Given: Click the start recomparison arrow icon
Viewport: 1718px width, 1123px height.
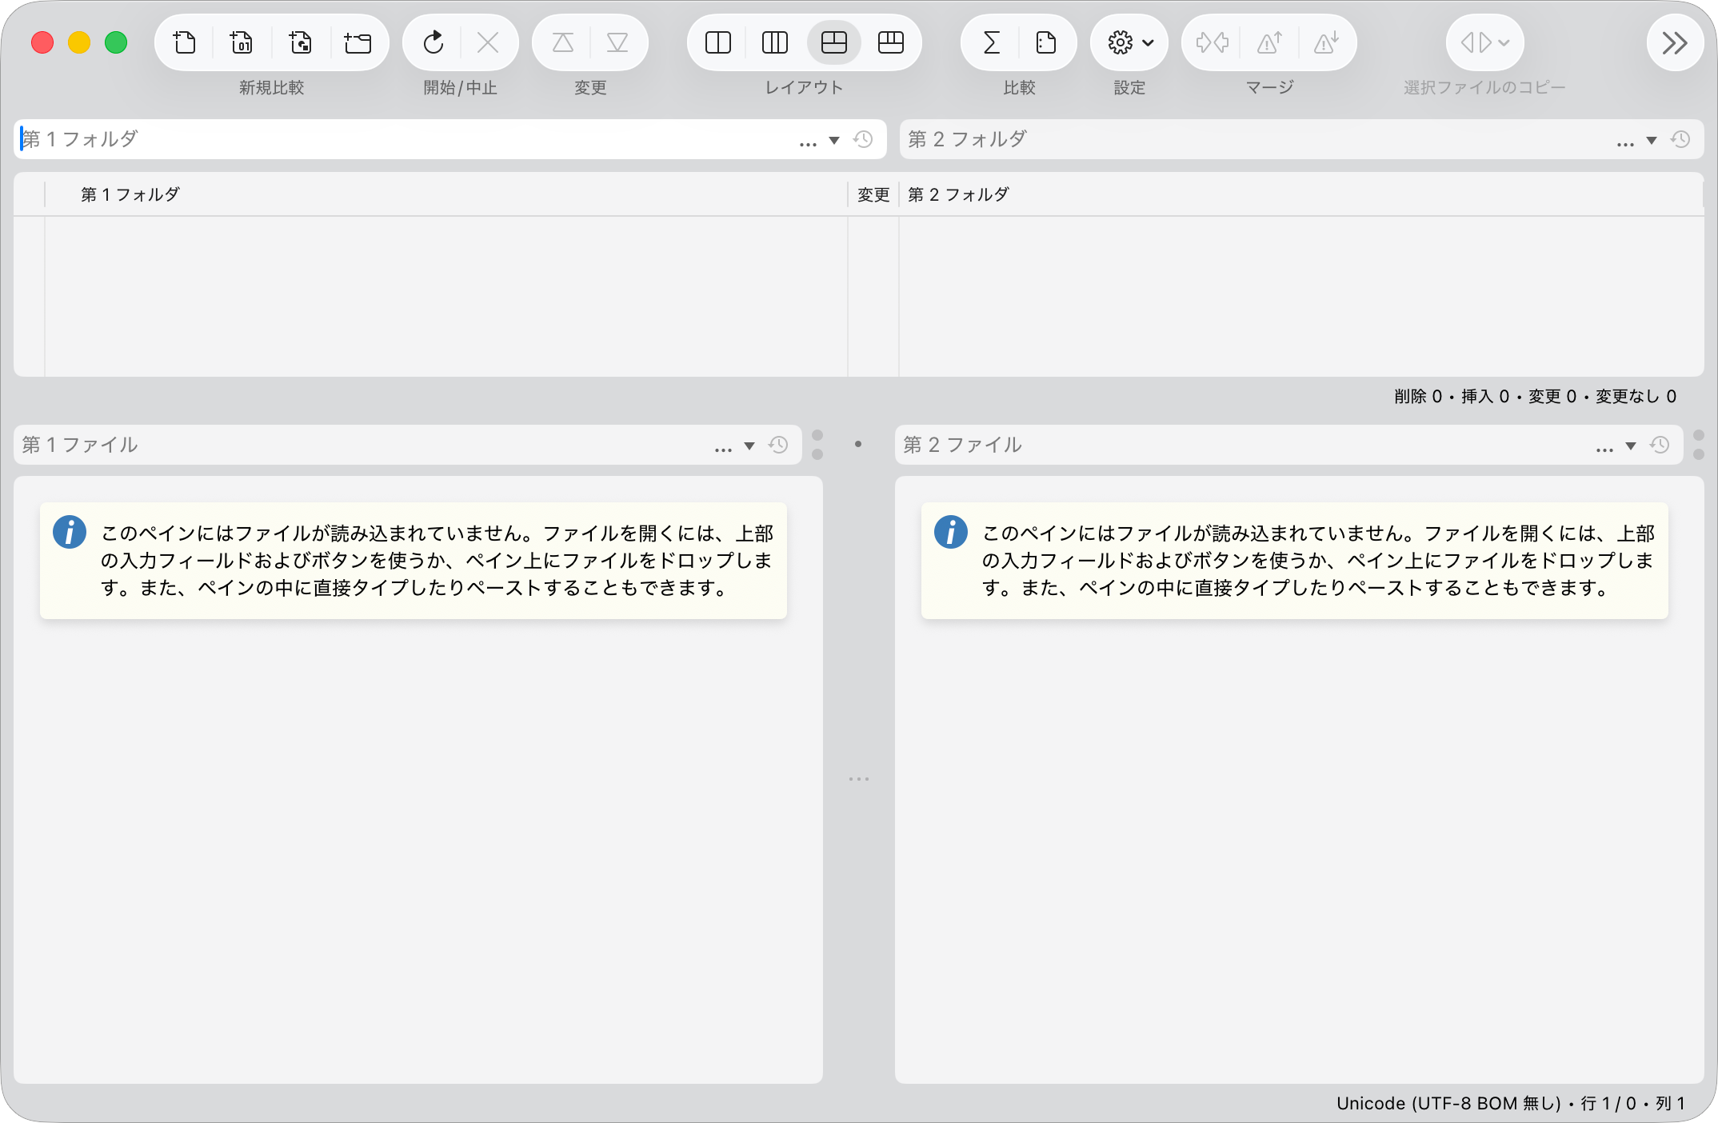Looking at the screenshot, I should point(433,42).
